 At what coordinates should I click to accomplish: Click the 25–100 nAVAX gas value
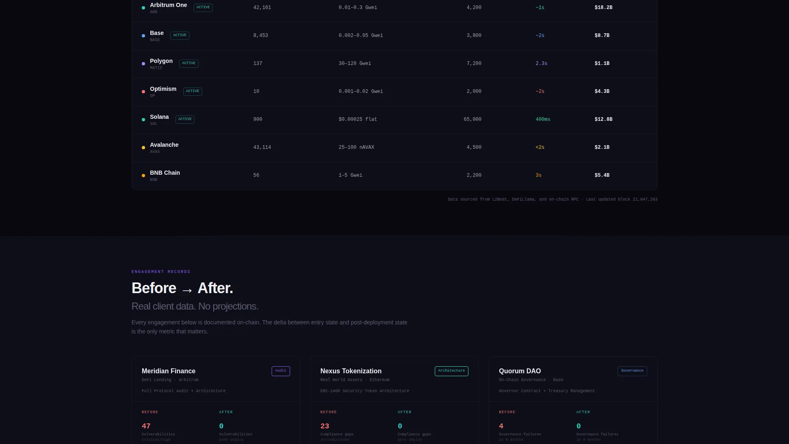coord(356,147)
